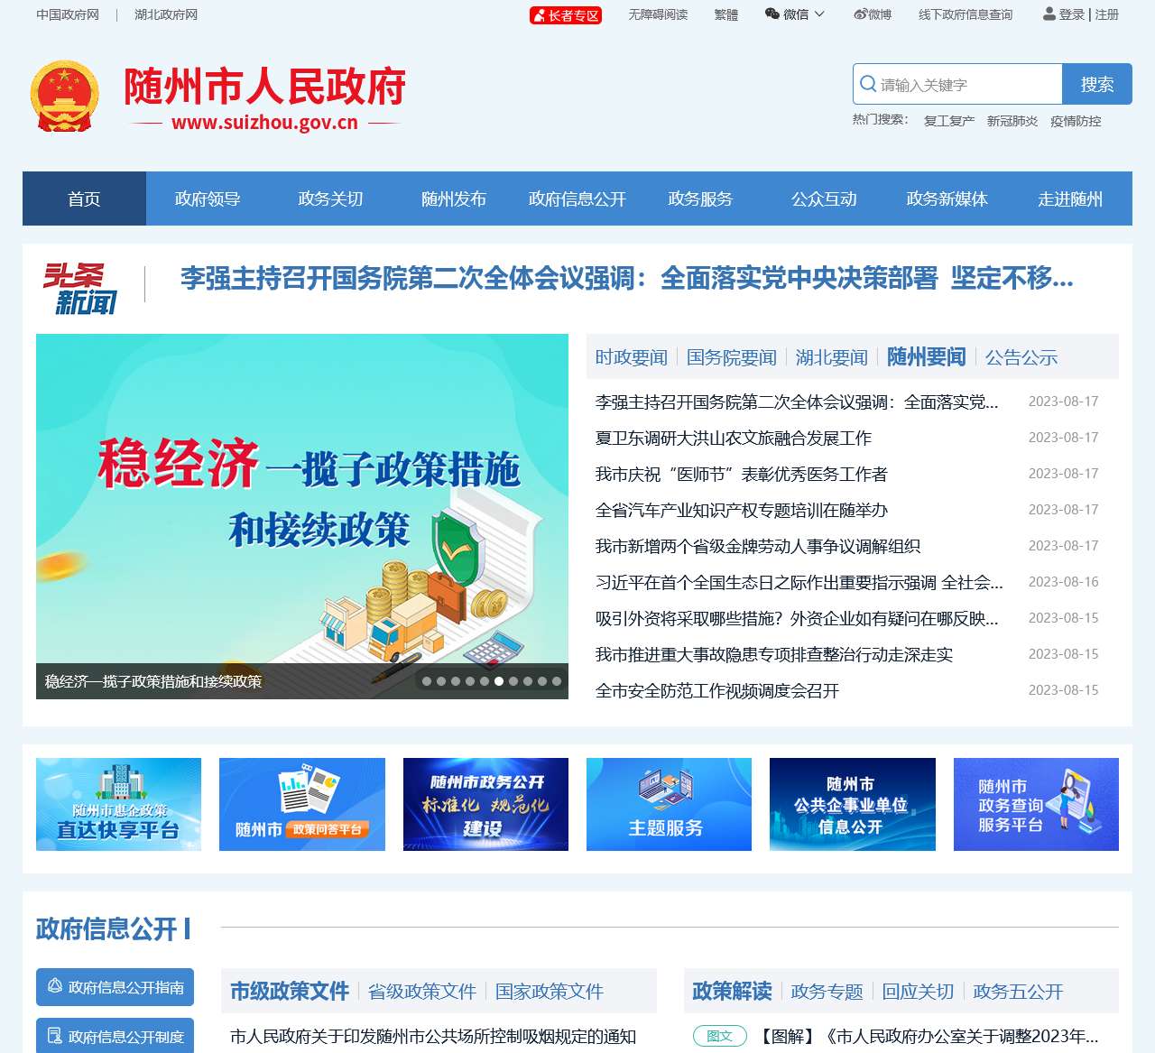Open the 湖北政府网 link
The width and height of the screenshot is (1155, 1053).
pos(166,14)
